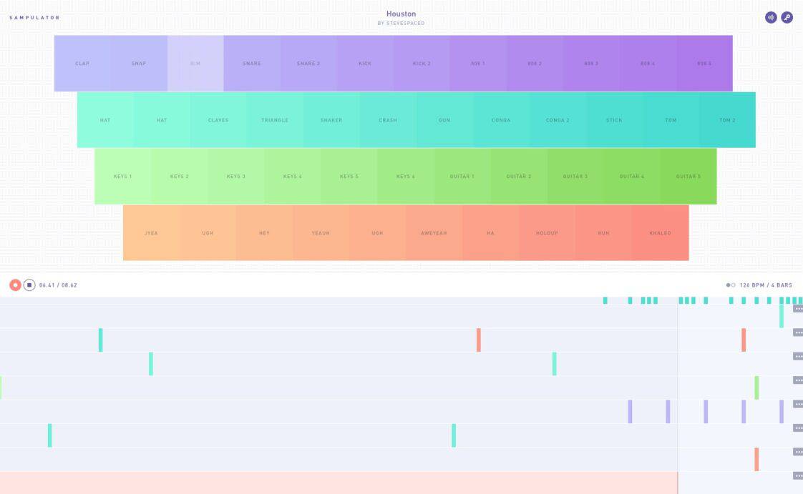The width and height of the screenshot is (803, 494).
Task: Expand the second track row's options menu
Action: [797, 331]
